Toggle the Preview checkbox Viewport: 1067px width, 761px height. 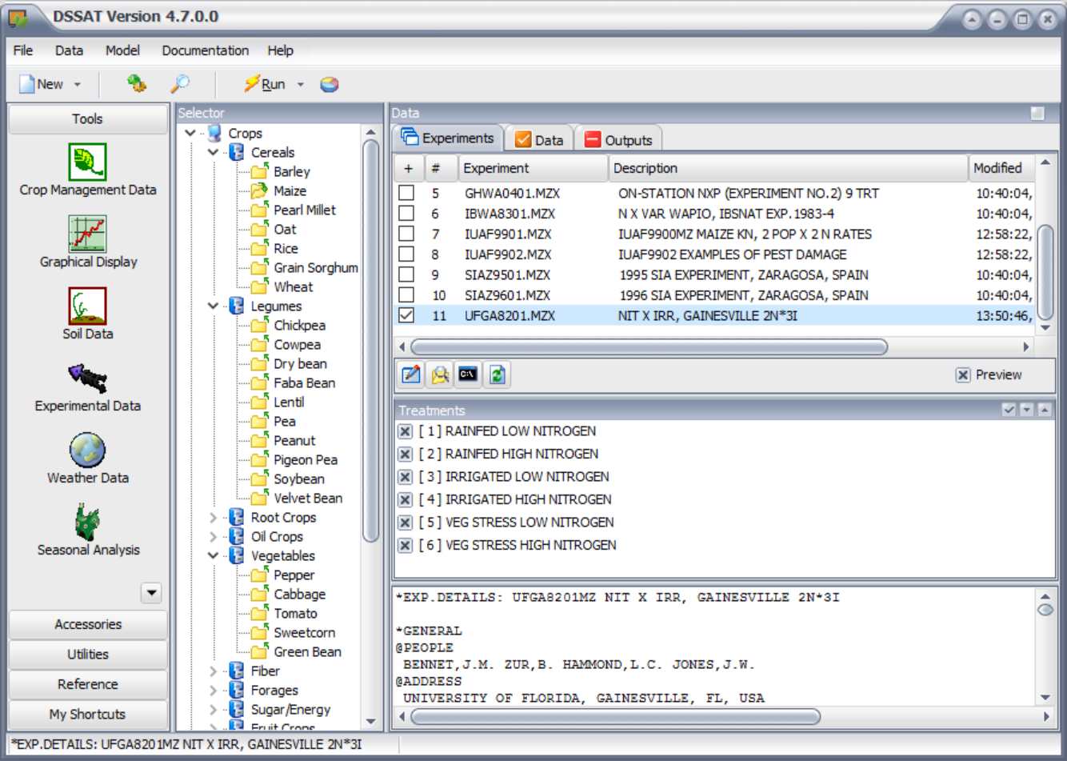(x=963, y=374)
